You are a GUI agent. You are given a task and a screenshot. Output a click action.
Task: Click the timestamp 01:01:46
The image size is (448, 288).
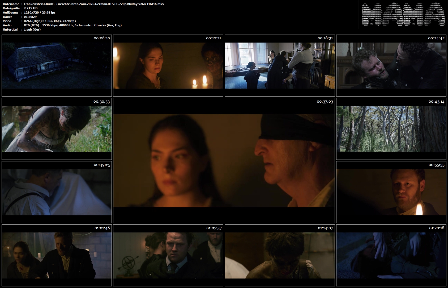[102, 228]
